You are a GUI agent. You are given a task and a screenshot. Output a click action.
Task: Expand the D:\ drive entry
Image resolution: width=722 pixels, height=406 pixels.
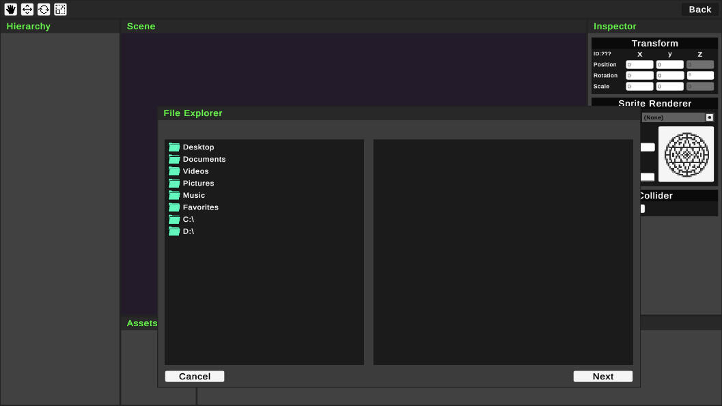click(188, 231)
